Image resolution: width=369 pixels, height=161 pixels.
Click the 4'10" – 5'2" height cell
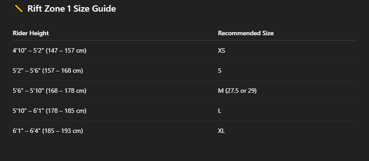pos(49,50)
